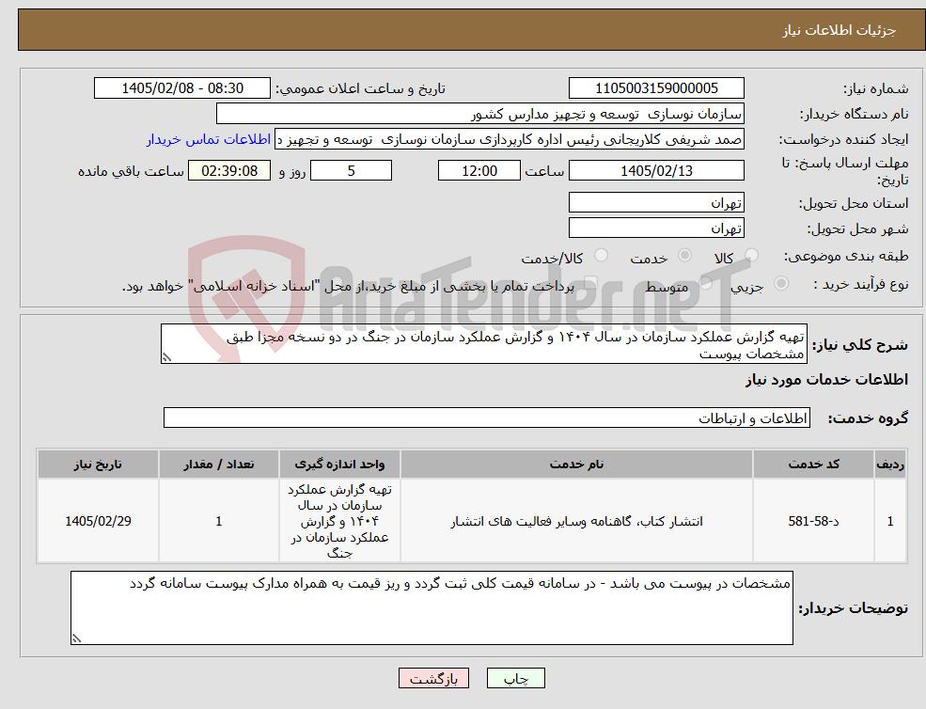Viewport: 926px width, 709px height.
Task: Click the تاریخ و ساعت اعلان عمومی label
Action: pos(360,89)
